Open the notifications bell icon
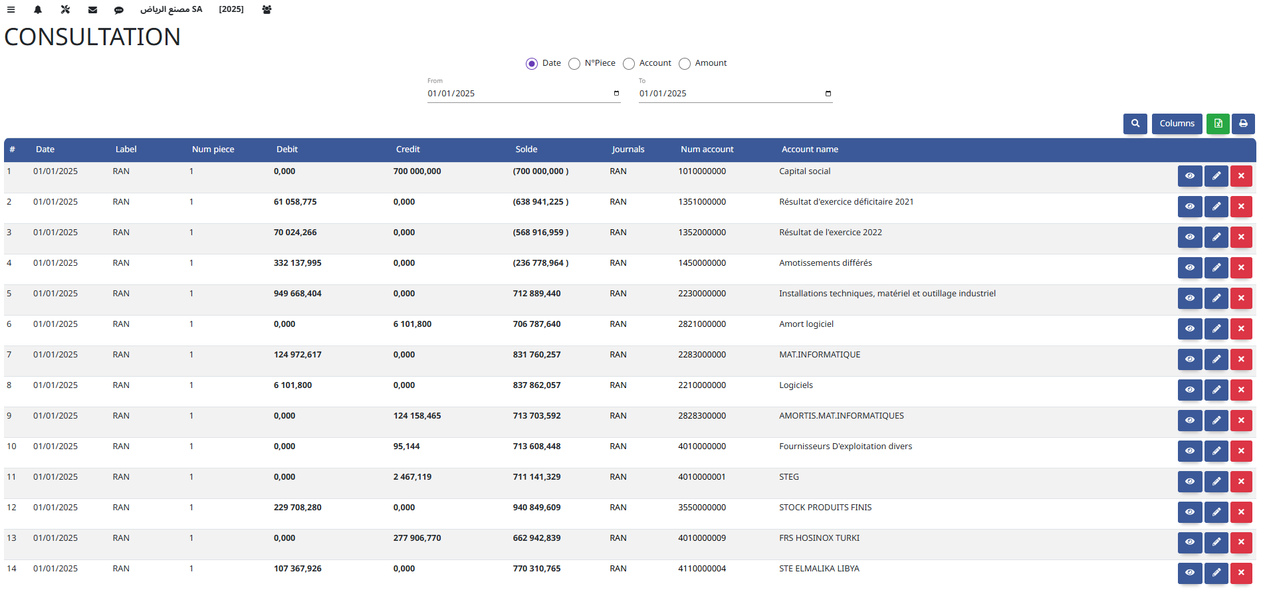 pyautogui.click(x=38, y=10)
